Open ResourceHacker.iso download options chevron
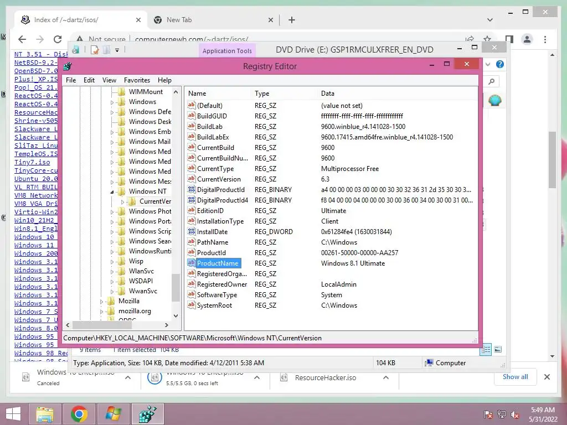Image resolution: width=567 pixels, height=425 pixels. tap(386, 377)
